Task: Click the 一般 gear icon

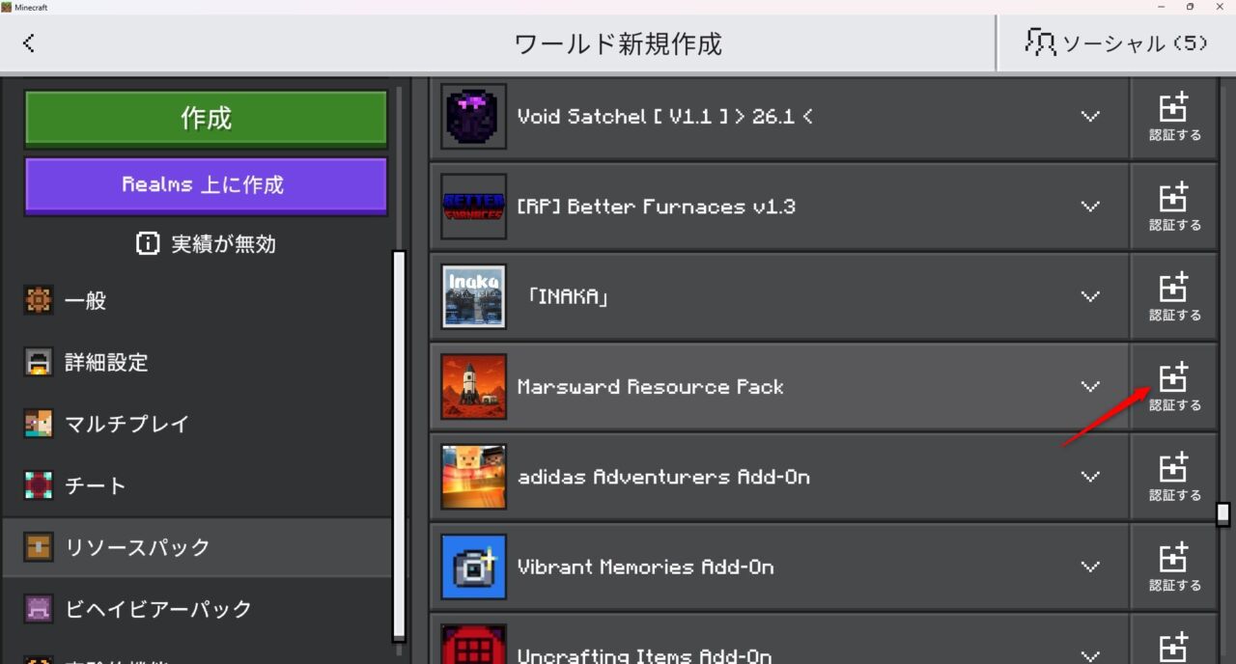Action: (38, 301)
